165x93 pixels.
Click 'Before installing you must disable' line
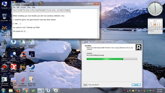click(38, 16)
